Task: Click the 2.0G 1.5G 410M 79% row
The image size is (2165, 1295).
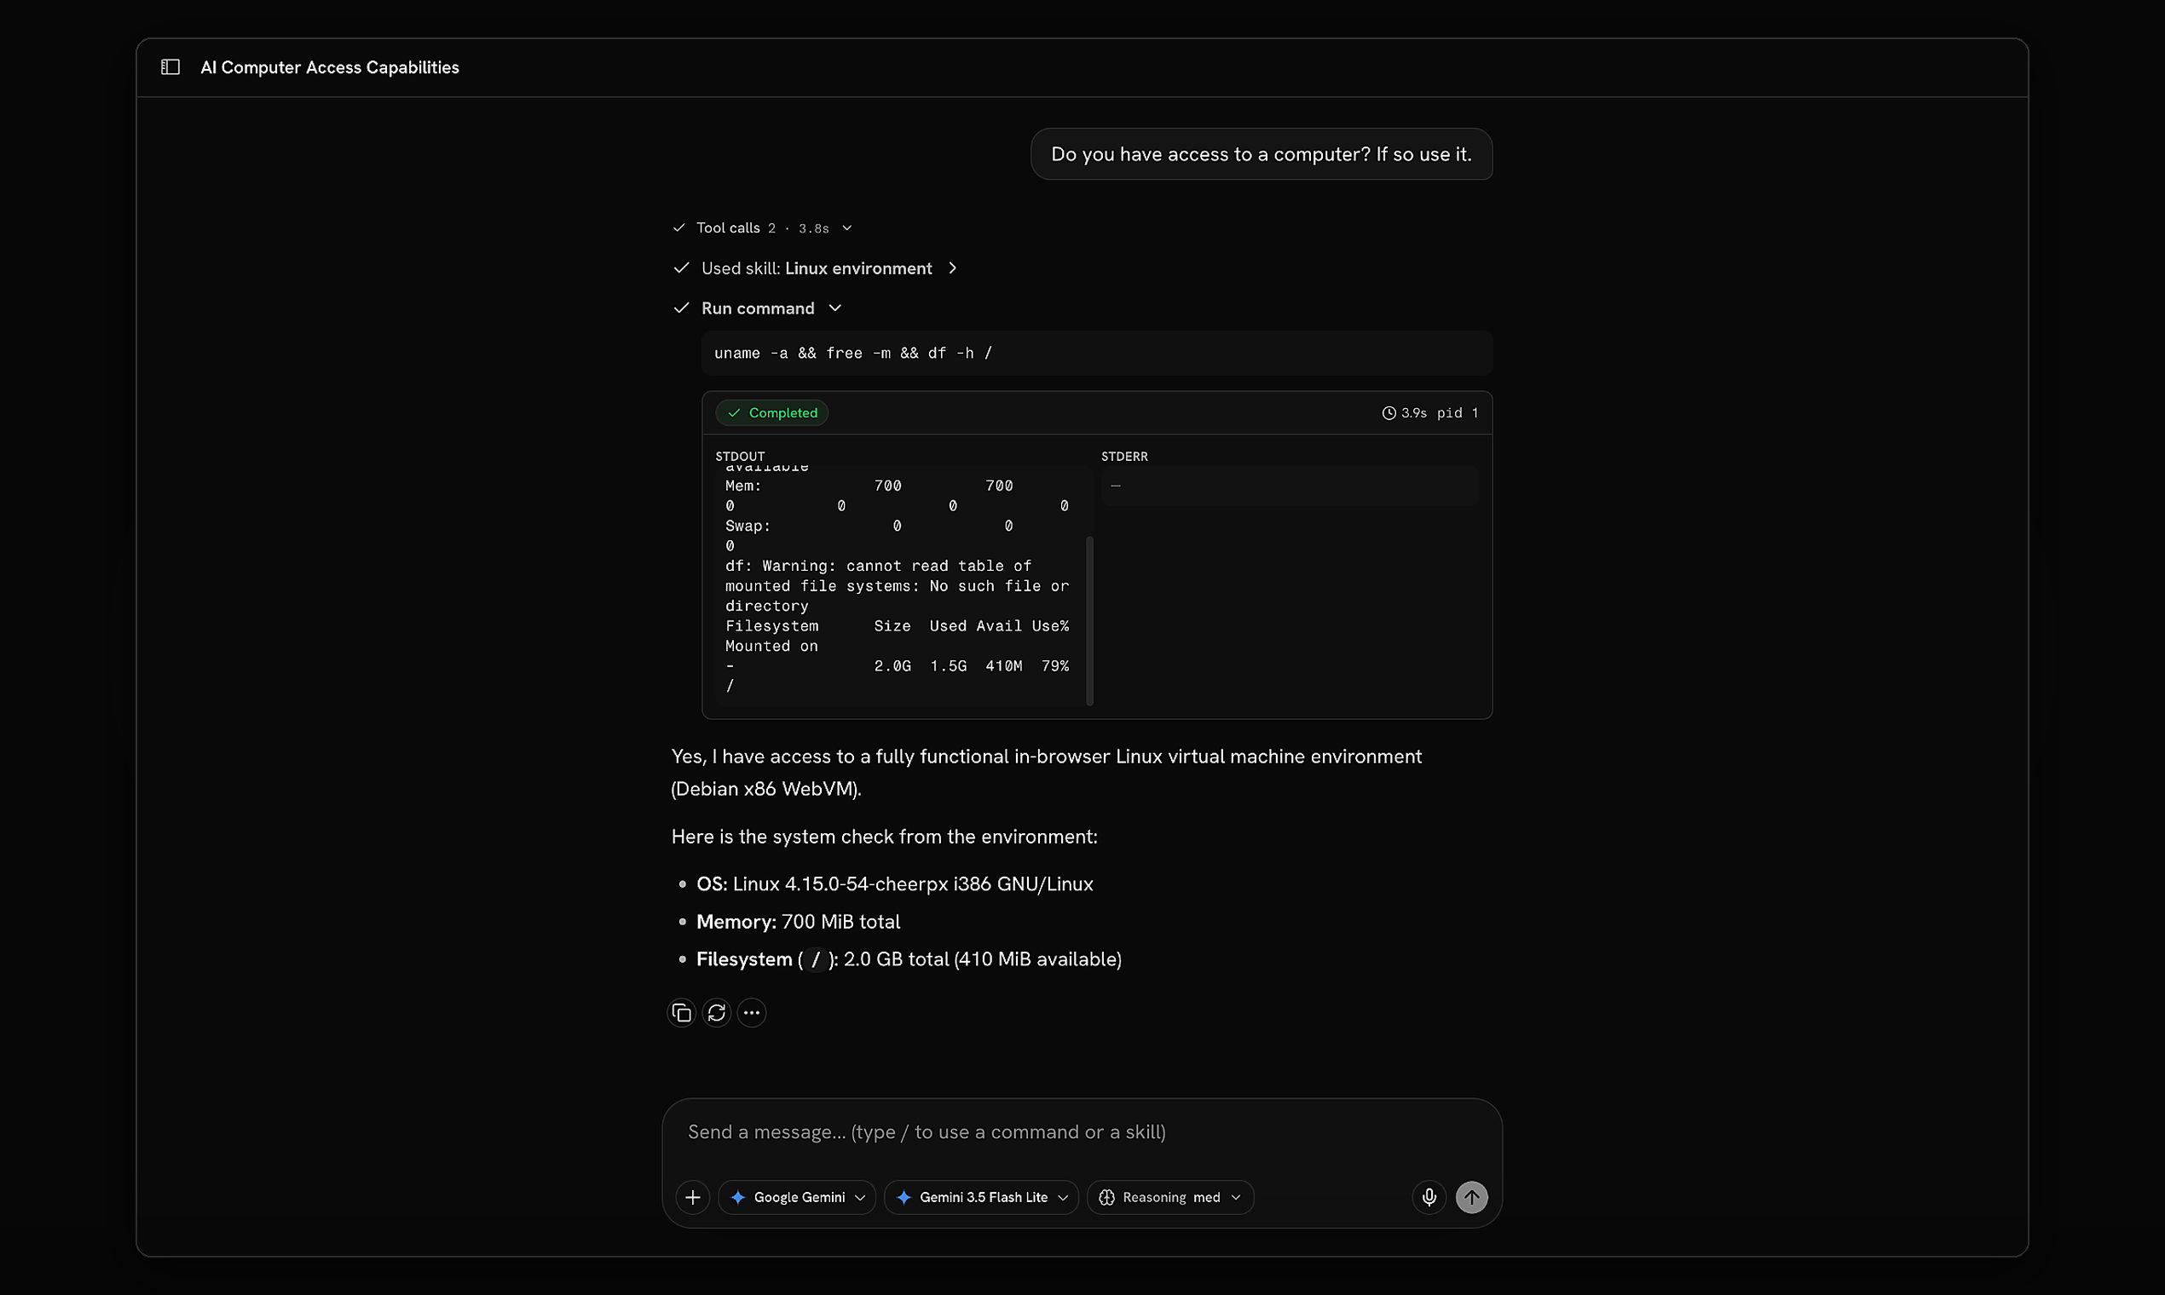Action: 897,666
